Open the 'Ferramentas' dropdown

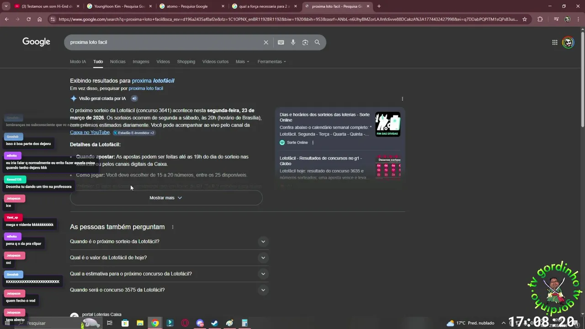click(x=271, y=62)
